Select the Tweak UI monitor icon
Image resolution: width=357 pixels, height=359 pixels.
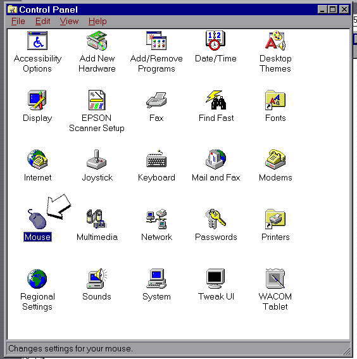click(x=216, y=279)
